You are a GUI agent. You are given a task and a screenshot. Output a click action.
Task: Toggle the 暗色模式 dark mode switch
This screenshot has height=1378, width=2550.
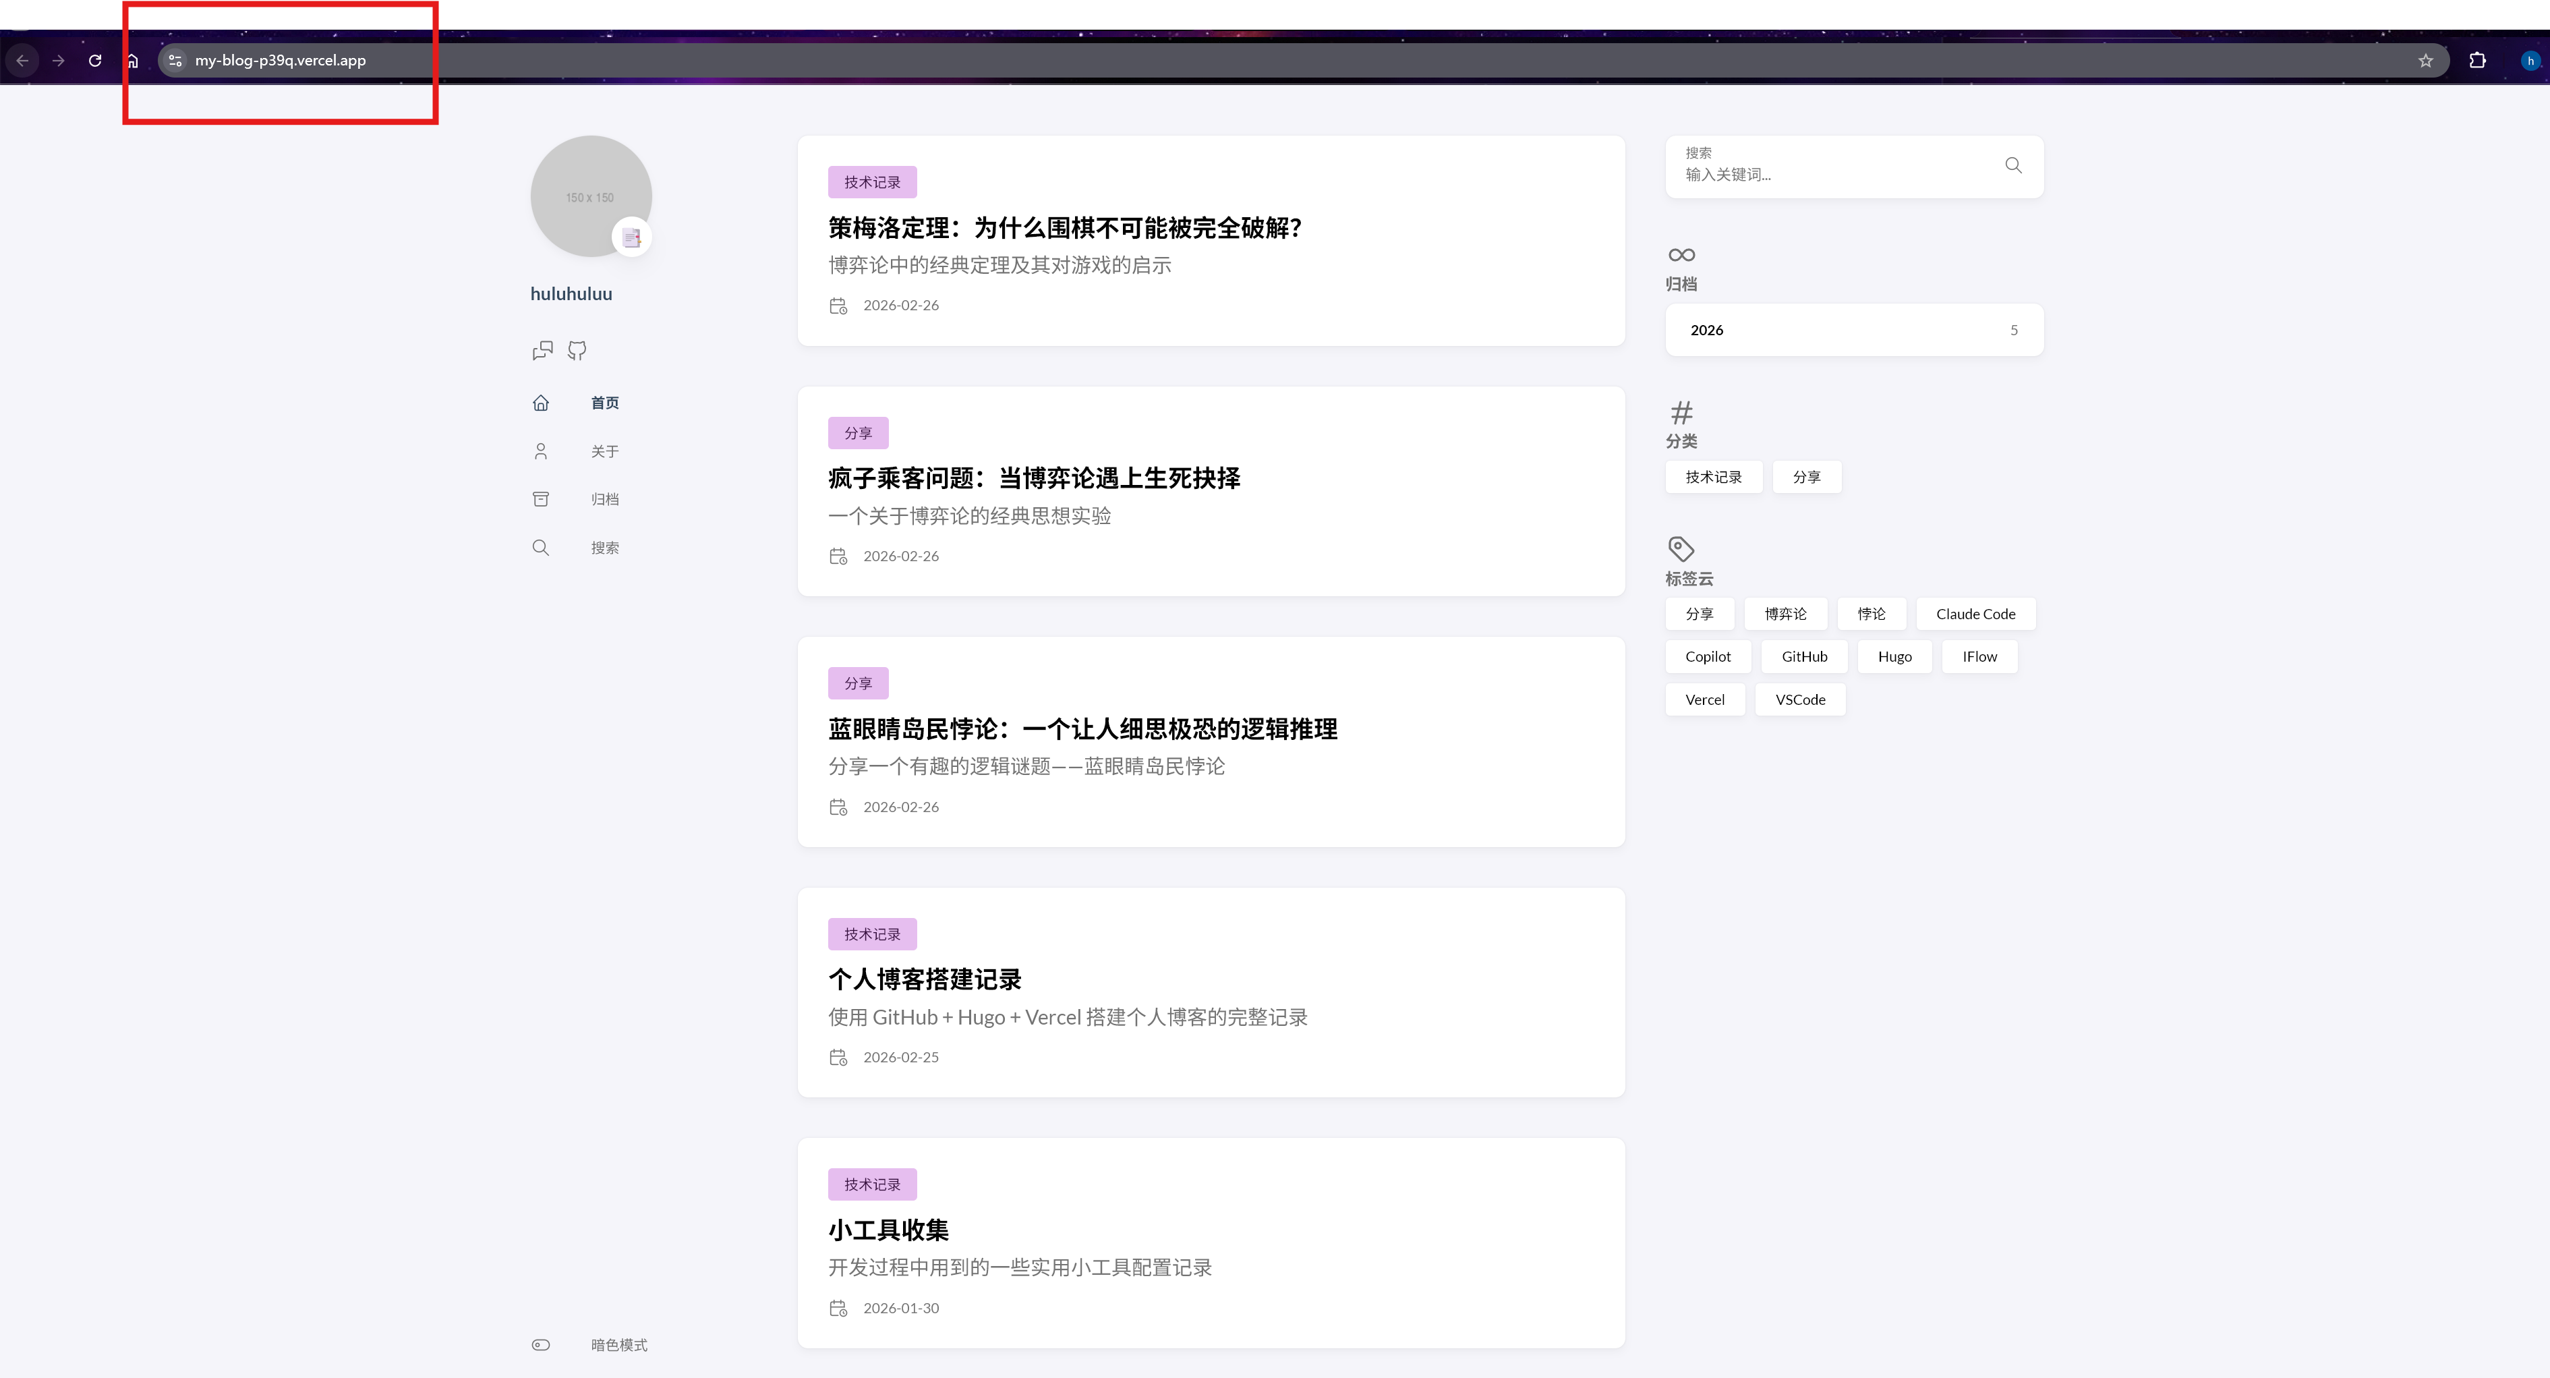[x=542, y=1344]
